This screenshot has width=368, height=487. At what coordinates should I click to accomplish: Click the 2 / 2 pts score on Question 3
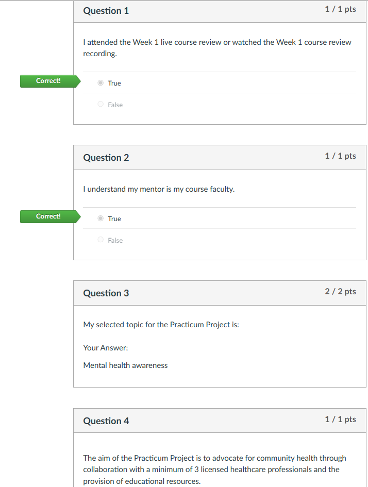click(x=340, y=292)
